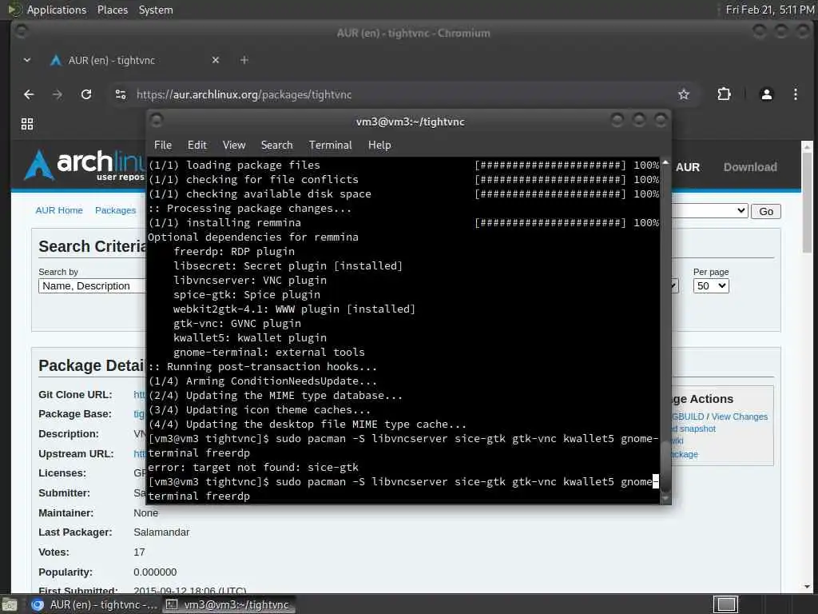Click 'Salamandar' Last Packager value
Image resolution: width=818 pixels, height=614 pixels.
coord(161,532)
